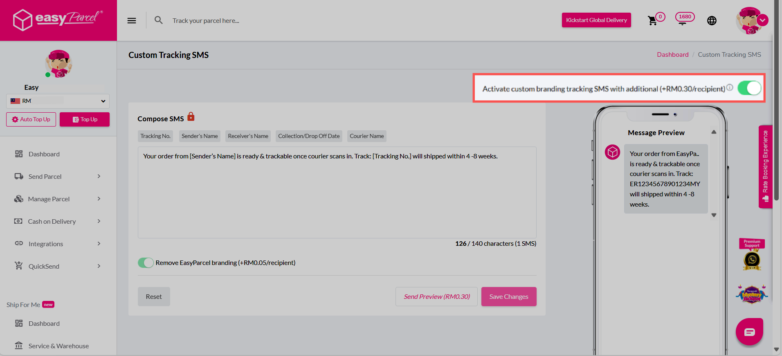Click the info icon beside RM0.30/recipient

pos(730,87)
